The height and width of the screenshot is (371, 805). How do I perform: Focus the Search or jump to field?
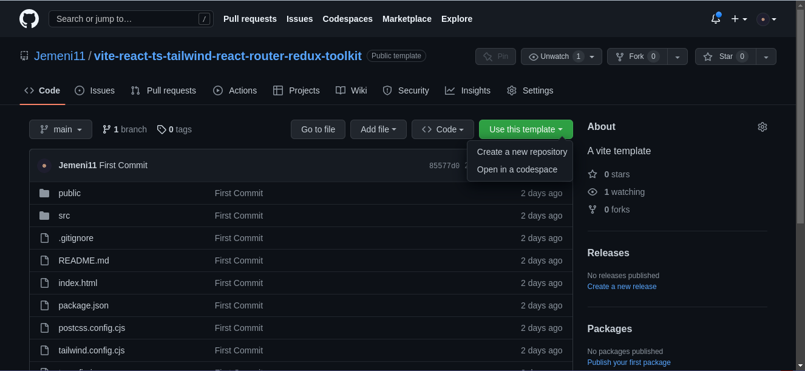131,19
